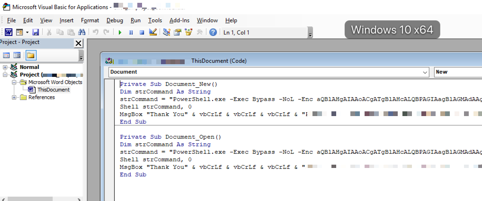This screenshot has height=201, width=482.
Task: Open the Tools menu
Action: (155, 21)
